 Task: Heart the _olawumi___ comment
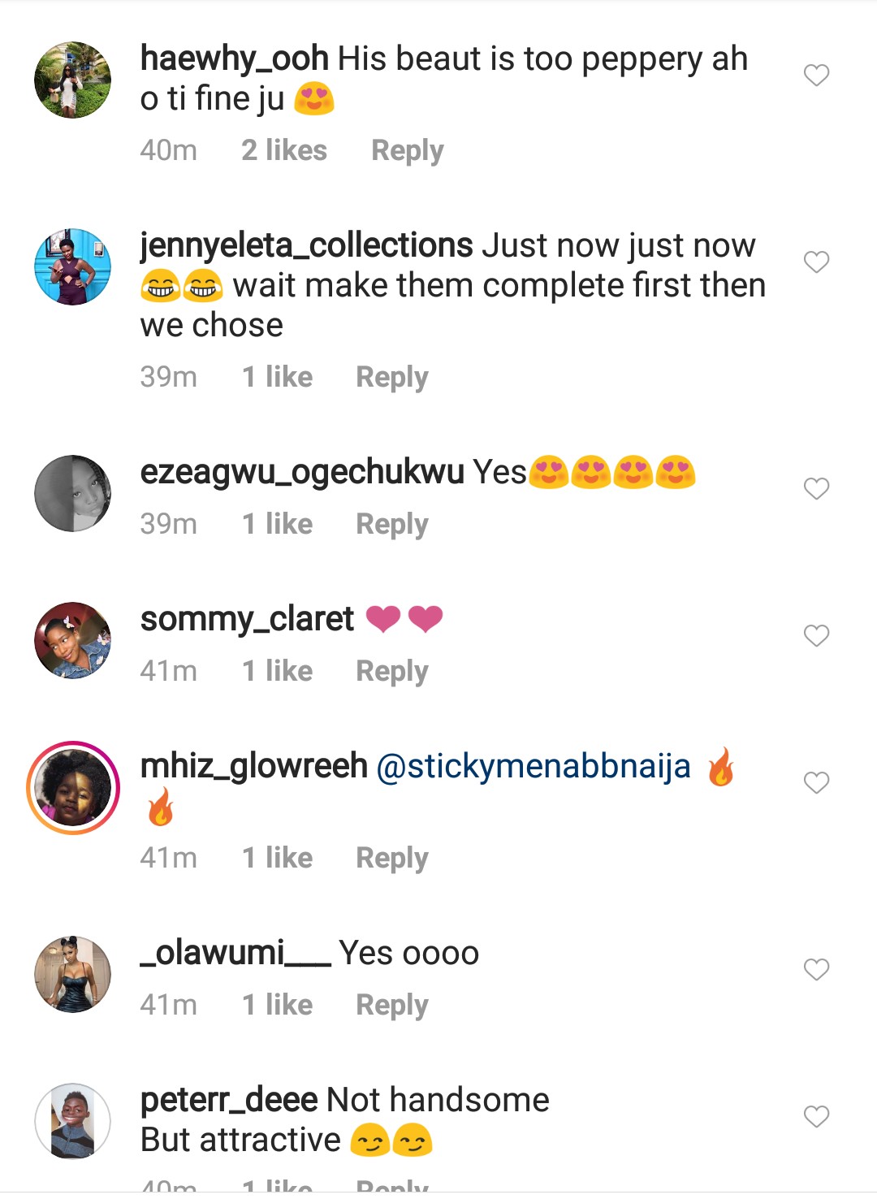816,970
